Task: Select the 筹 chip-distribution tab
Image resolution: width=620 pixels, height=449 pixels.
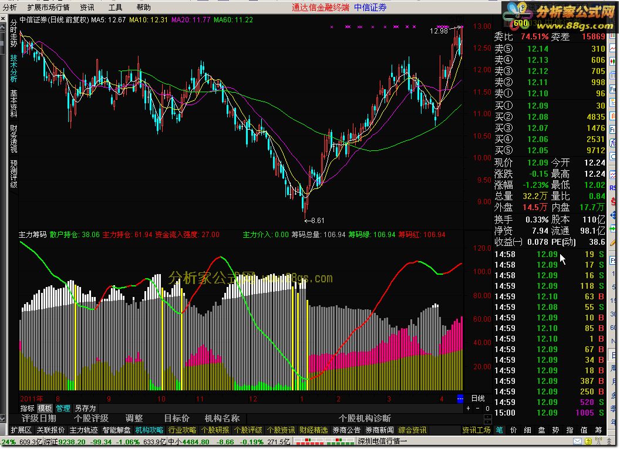Action: [x=598, y=430]
